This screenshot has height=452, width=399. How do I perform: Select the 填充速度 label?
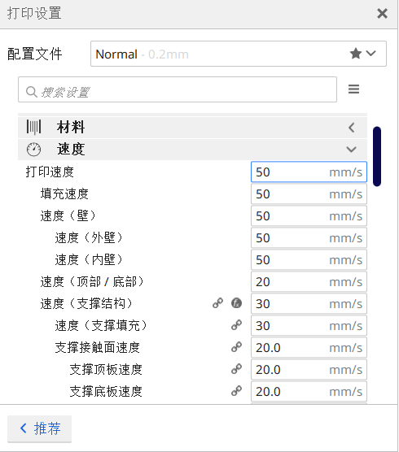[64, 193]
